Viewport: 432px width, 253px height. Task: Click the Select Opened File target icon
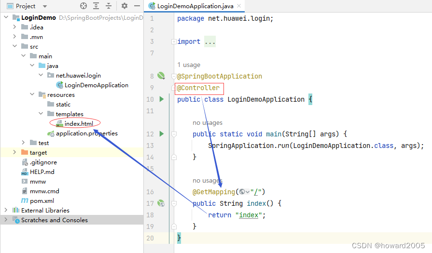[x=84, y=6]
